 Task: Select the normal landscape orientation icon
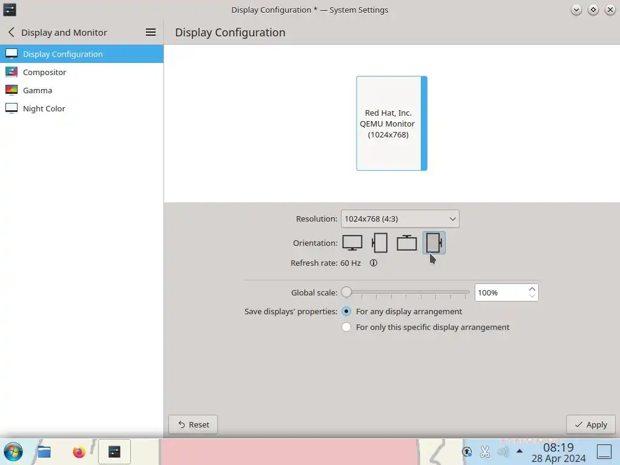pos(352,243)
